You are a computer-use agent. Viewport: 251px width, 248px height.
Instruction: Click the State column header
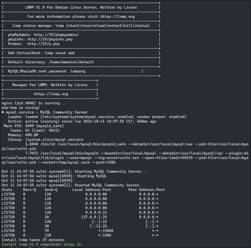(x=7, y=190)
